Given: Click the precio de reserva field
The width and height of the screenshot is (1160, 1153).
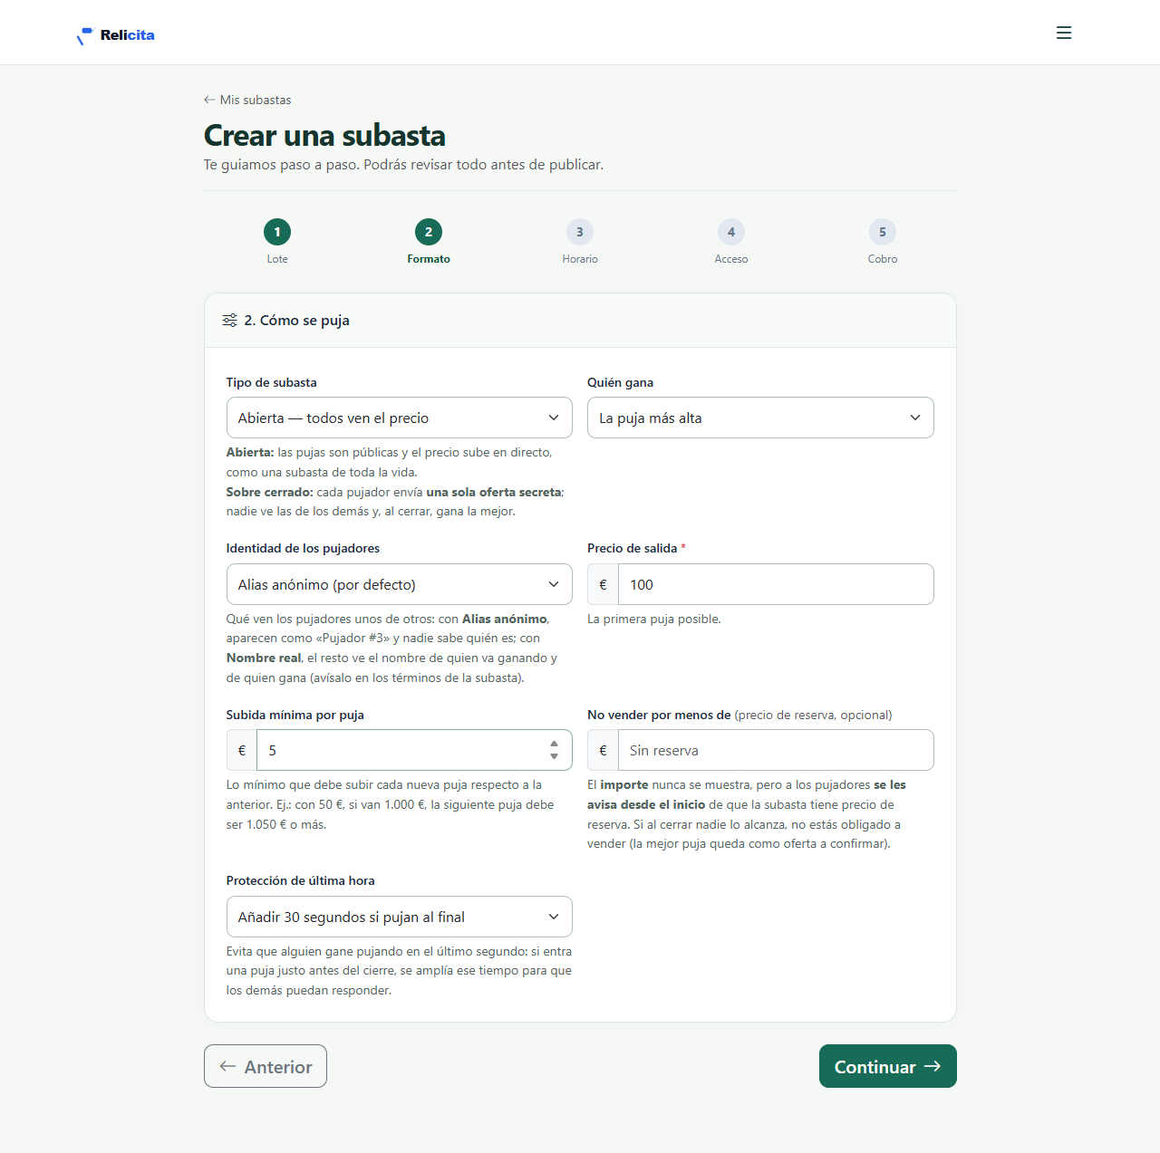Looking at the screenshot, I should click(776, 750).
